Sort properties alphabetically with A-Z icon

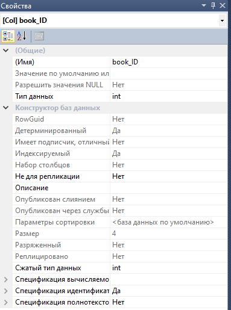[x=22, y=36]
